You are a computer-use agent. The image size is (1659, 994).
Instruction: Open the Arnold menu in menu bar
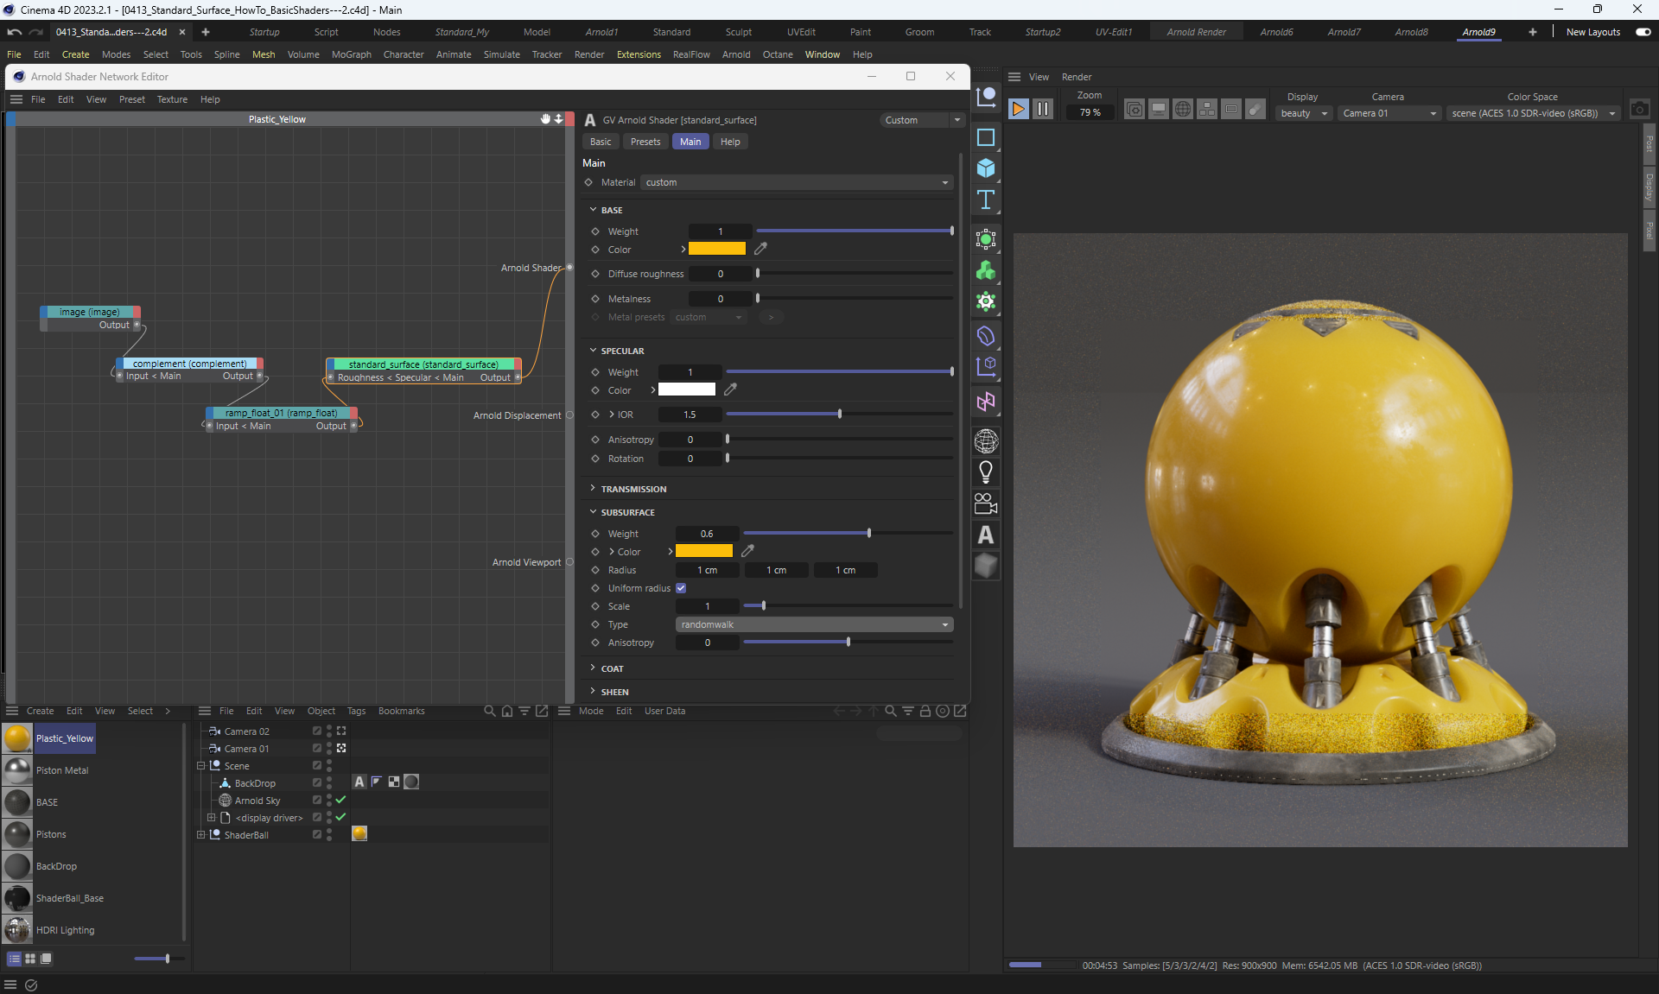pyautogui.click(x=736, y=54)
